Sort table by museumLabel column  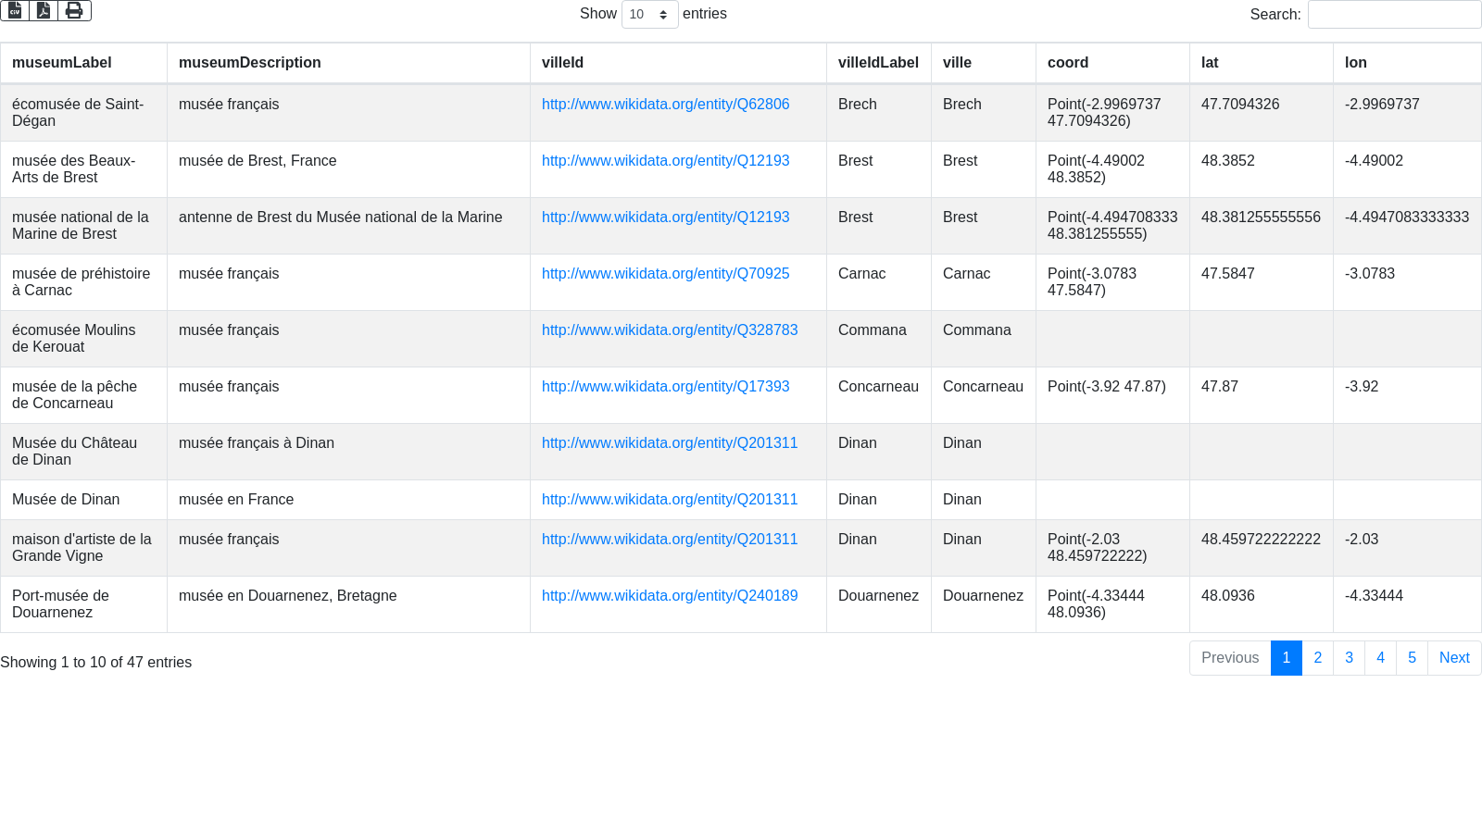(62, 63)
